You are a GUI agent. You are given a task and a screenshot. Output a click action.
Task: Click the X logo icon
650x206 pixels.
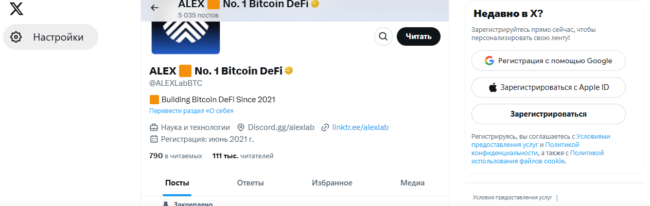[16, 9]
